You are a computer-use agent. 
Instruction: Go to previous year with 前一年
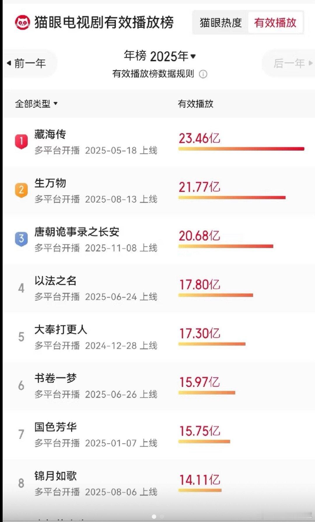tap(30, 63)
